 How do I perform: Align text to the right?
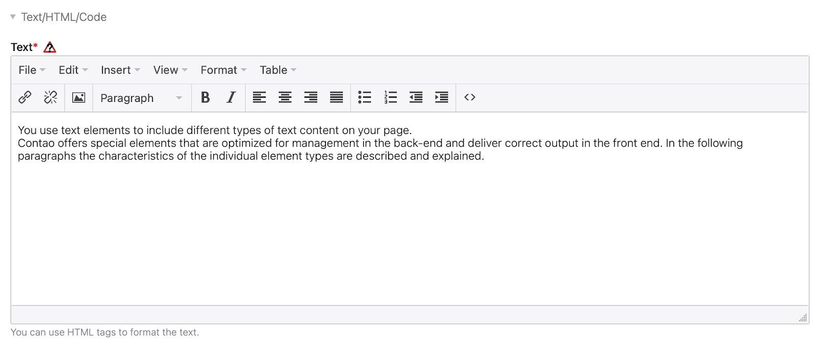(311, 97)
